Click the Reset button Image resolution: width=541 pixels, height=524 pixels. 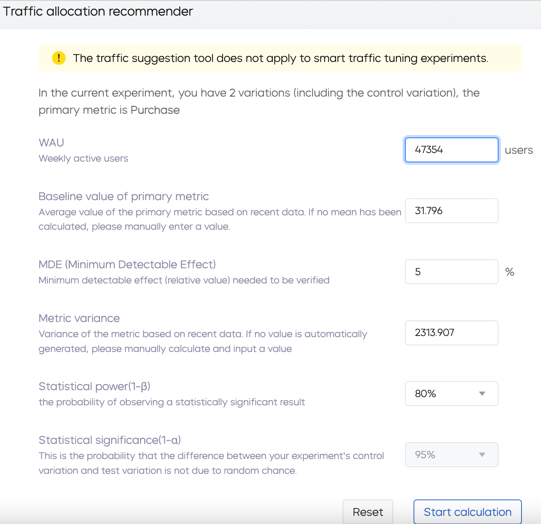pyautogui.click(x=368, y=512)
